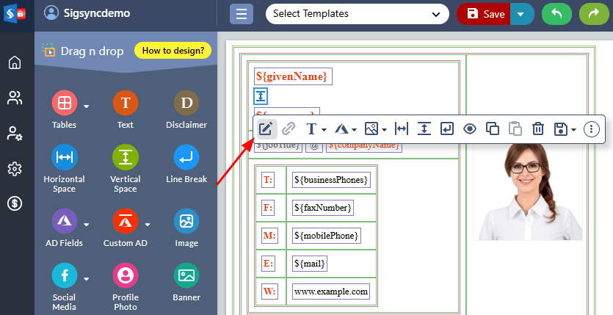Choose the Banner element in panel
Image resolution: width=613 pixels, height=315 pixels.
(x=186, y=286)
